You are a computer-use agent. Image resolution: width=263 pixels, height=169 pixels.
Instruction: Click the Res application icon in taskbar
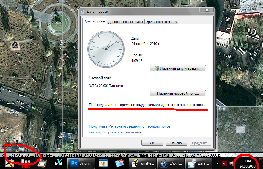click(x=26, y=163)
